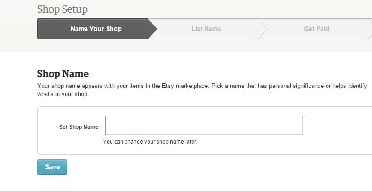The height and width of the screenshot is (192, 372).
Task: Select the Name Your Shop step
Action: pos(96,29)
